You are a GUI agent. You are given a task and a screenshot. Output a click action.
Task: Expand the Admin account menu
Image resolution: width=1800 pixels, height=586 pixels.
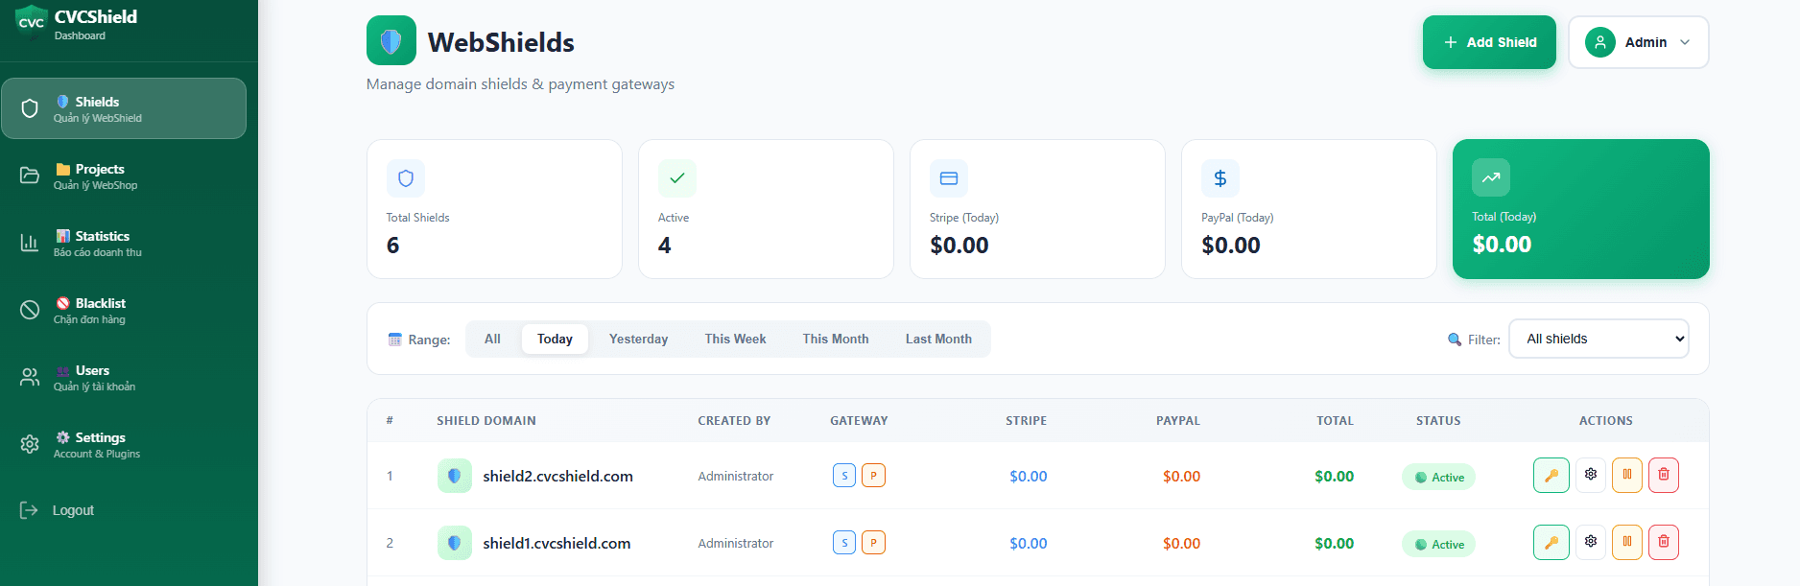1638,42
